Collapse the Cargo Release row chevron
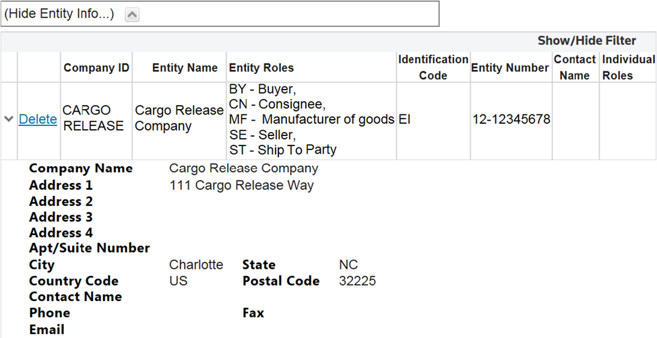The height and width of the screenshot is (338, 657). pos(9,119)
